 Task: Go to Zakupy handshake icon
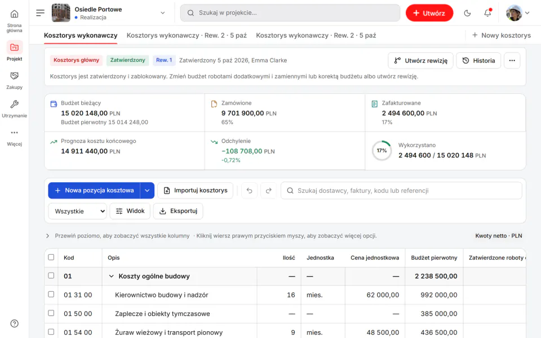[14, 76]
